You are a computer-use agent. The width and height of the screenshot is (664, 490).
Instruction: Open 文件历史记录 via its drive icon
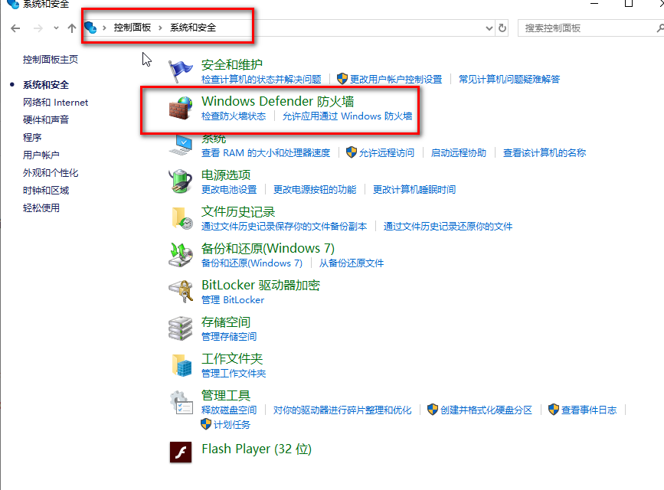click(x=181, y=218)
